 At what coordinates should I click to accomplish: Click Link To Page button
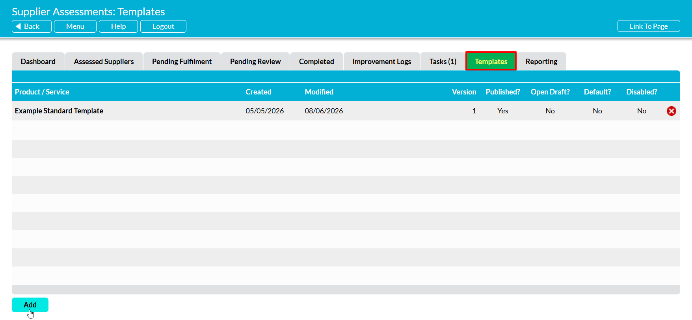(x=649, y=26)
